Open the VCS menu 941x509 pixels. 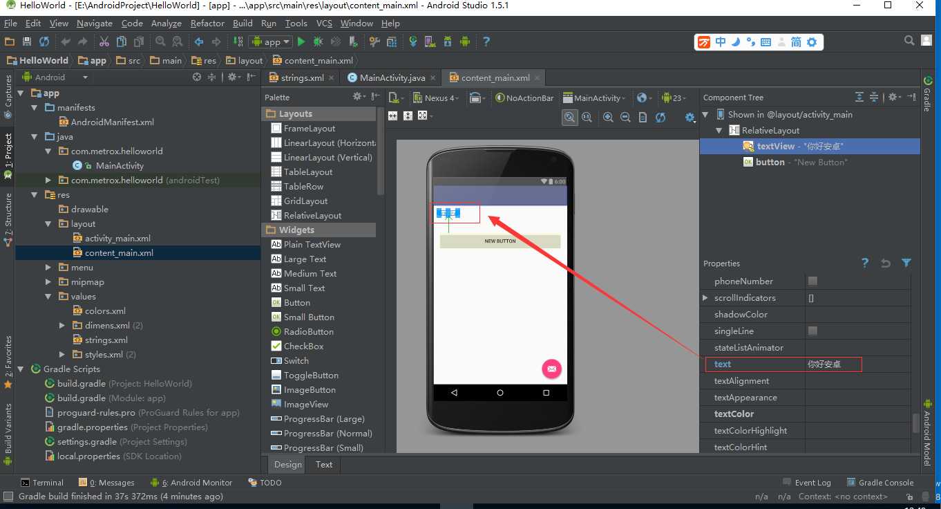point(324,23)
